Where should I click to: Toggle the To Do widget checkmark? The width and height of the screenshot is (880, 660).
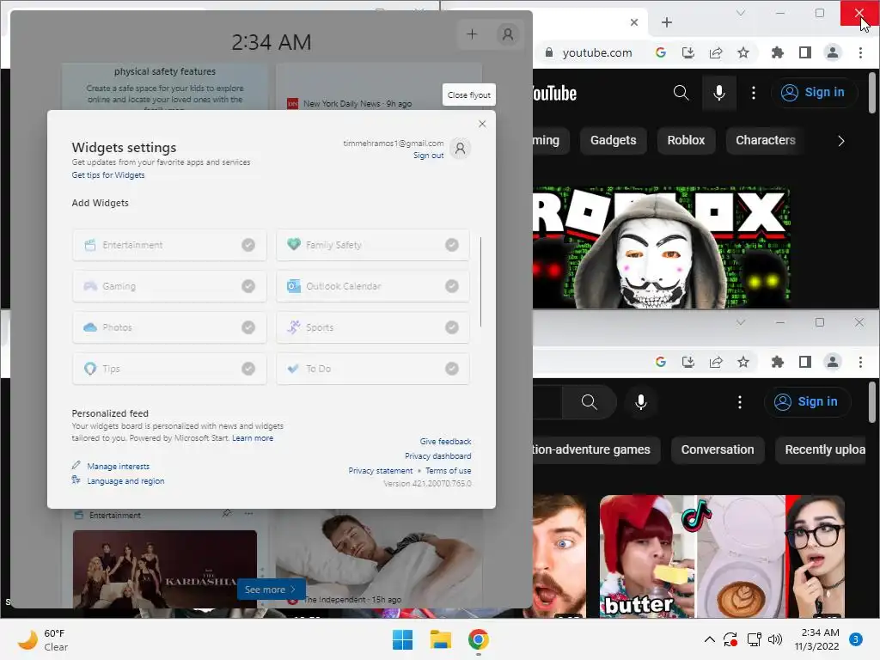point(452,369)
